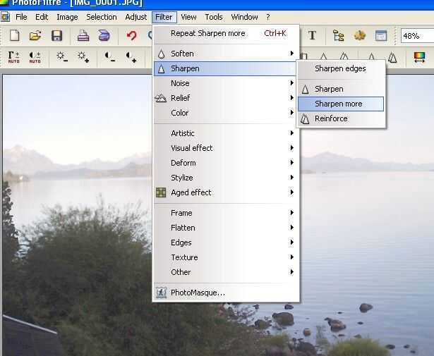Expand the Artistic submenu

226,133
